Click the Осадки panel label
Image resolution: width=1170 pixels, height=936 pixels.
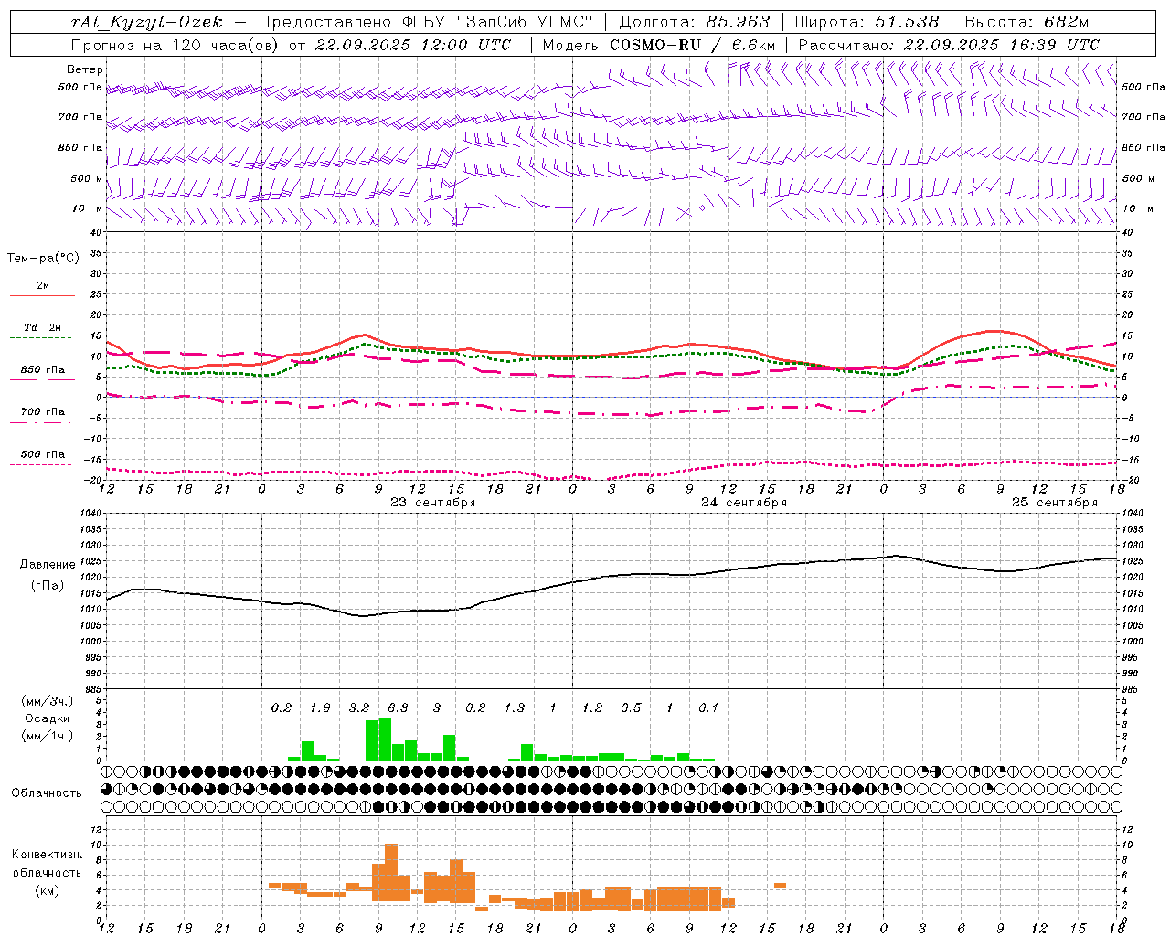click(47, 718)
